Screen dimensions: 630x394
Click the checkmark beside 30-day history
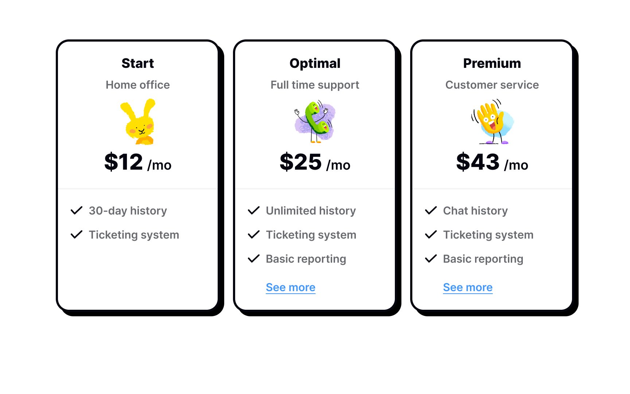77,210
